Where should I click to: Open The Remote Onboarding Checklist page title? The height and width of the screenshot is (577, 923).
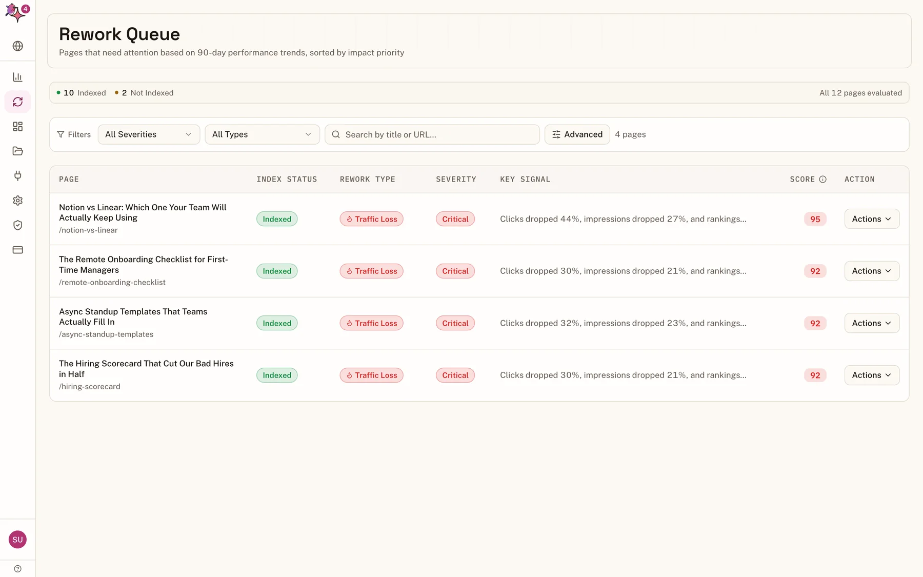pyautogui.click(x=143, y=265)
